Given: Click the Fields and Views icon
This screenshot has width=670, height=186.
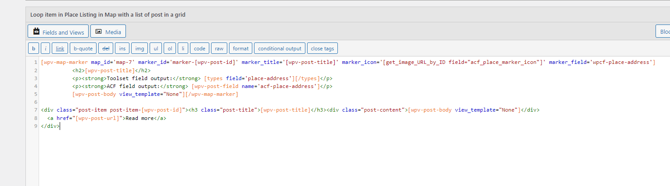Looking at the screenshot, I should coord(36,32).
